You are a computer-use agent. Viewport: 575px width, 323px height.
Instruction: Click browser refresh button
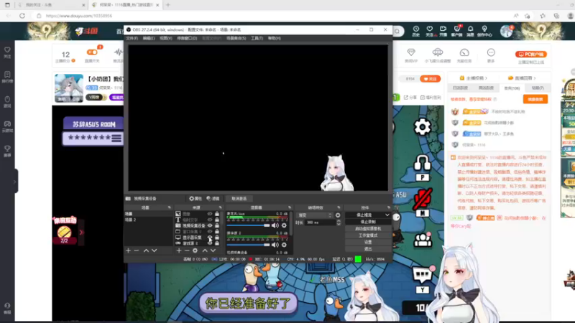pos(22,16)
